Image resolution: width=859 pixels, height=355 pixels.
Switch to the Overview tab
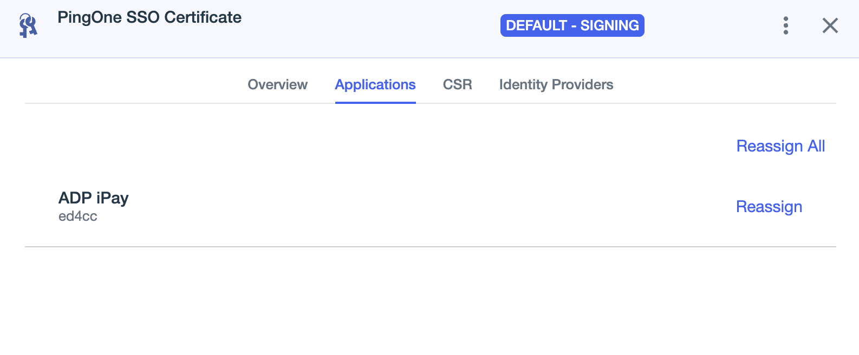click(x=277, y=84)
